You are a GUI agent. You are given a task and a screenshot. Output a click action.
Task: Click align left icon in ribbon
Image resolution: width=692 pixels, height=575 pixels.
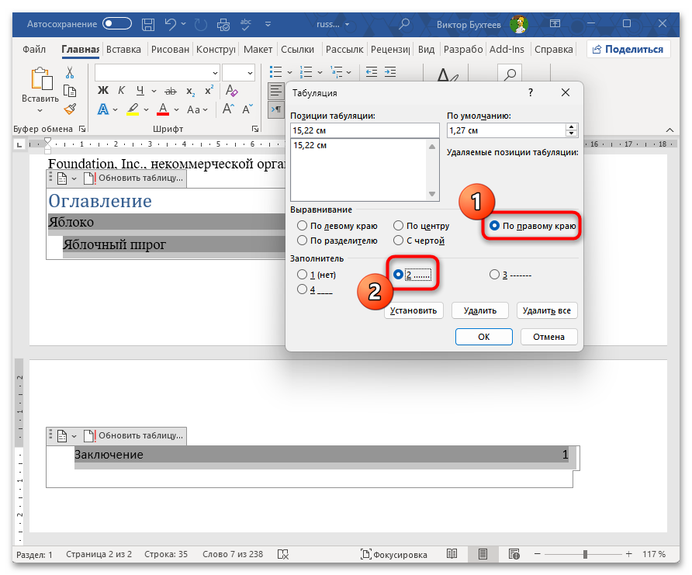(x=276, y=91)
